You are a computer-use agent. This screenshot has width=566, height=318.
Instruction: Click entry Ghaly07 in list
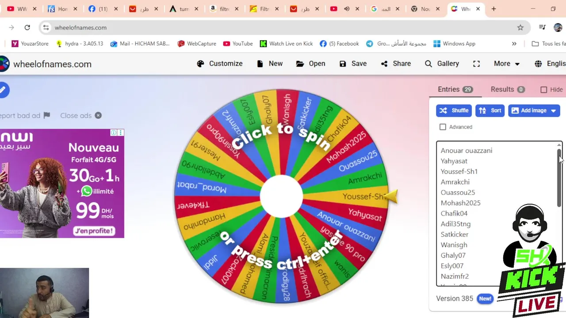[x=453, y=255]
